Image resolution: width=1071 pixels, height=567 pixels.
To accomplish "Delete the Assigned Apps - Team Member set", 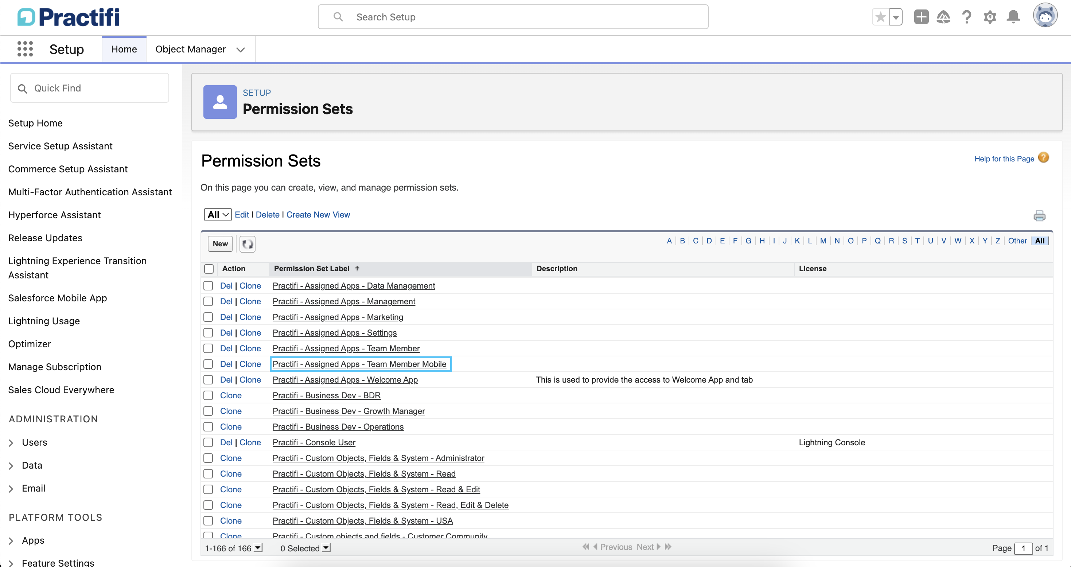I will coord(226,348).
